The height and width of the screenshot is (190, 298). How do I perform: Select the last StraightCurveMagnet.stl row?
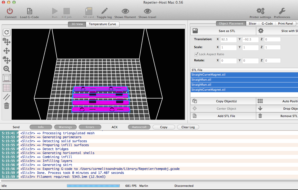click(x=244, y=90)
